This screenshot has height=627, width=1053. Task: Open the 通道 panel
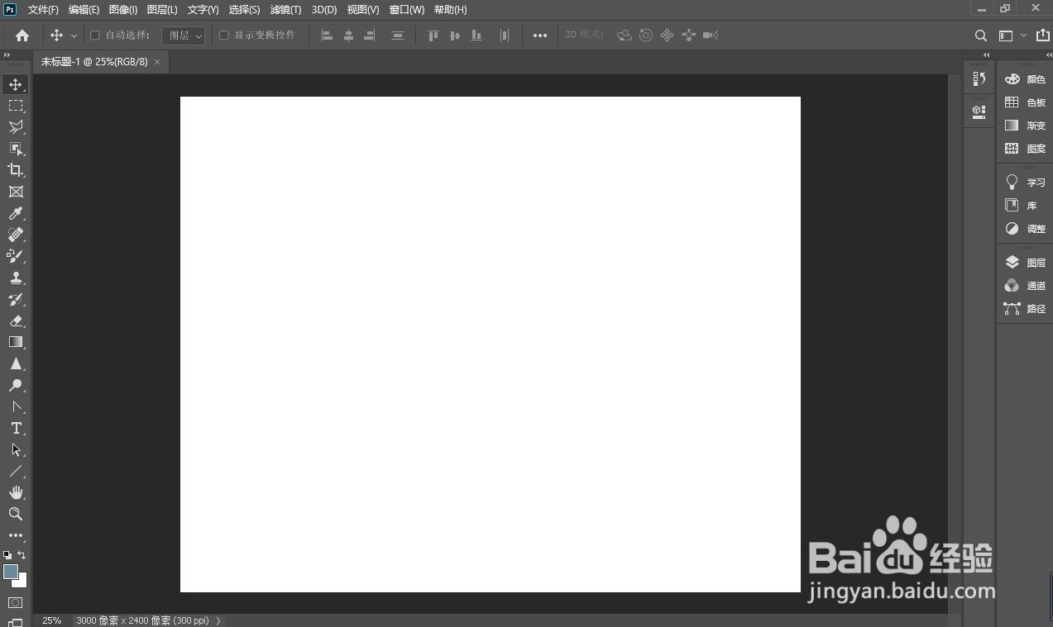(1025, 286)
